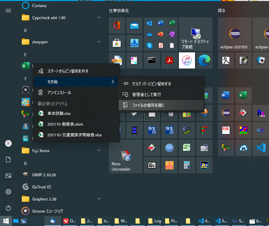The image size is (269, 226).
Task: Open Yayoi 20 tile
Action: click(169, 130)
